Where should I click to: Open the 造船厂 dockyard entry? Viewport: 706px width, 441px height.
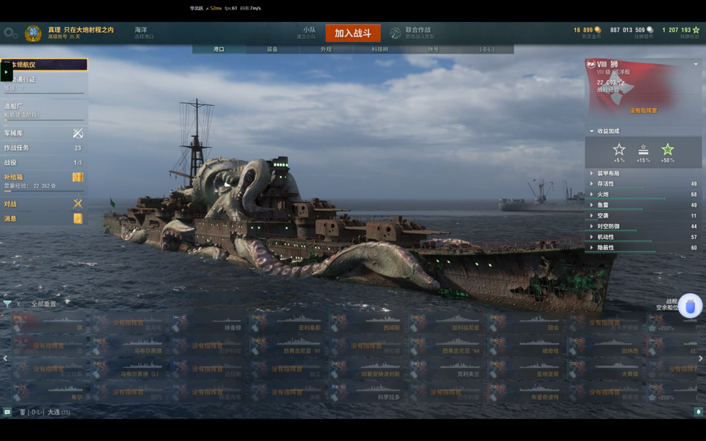[x=44, y=110]
